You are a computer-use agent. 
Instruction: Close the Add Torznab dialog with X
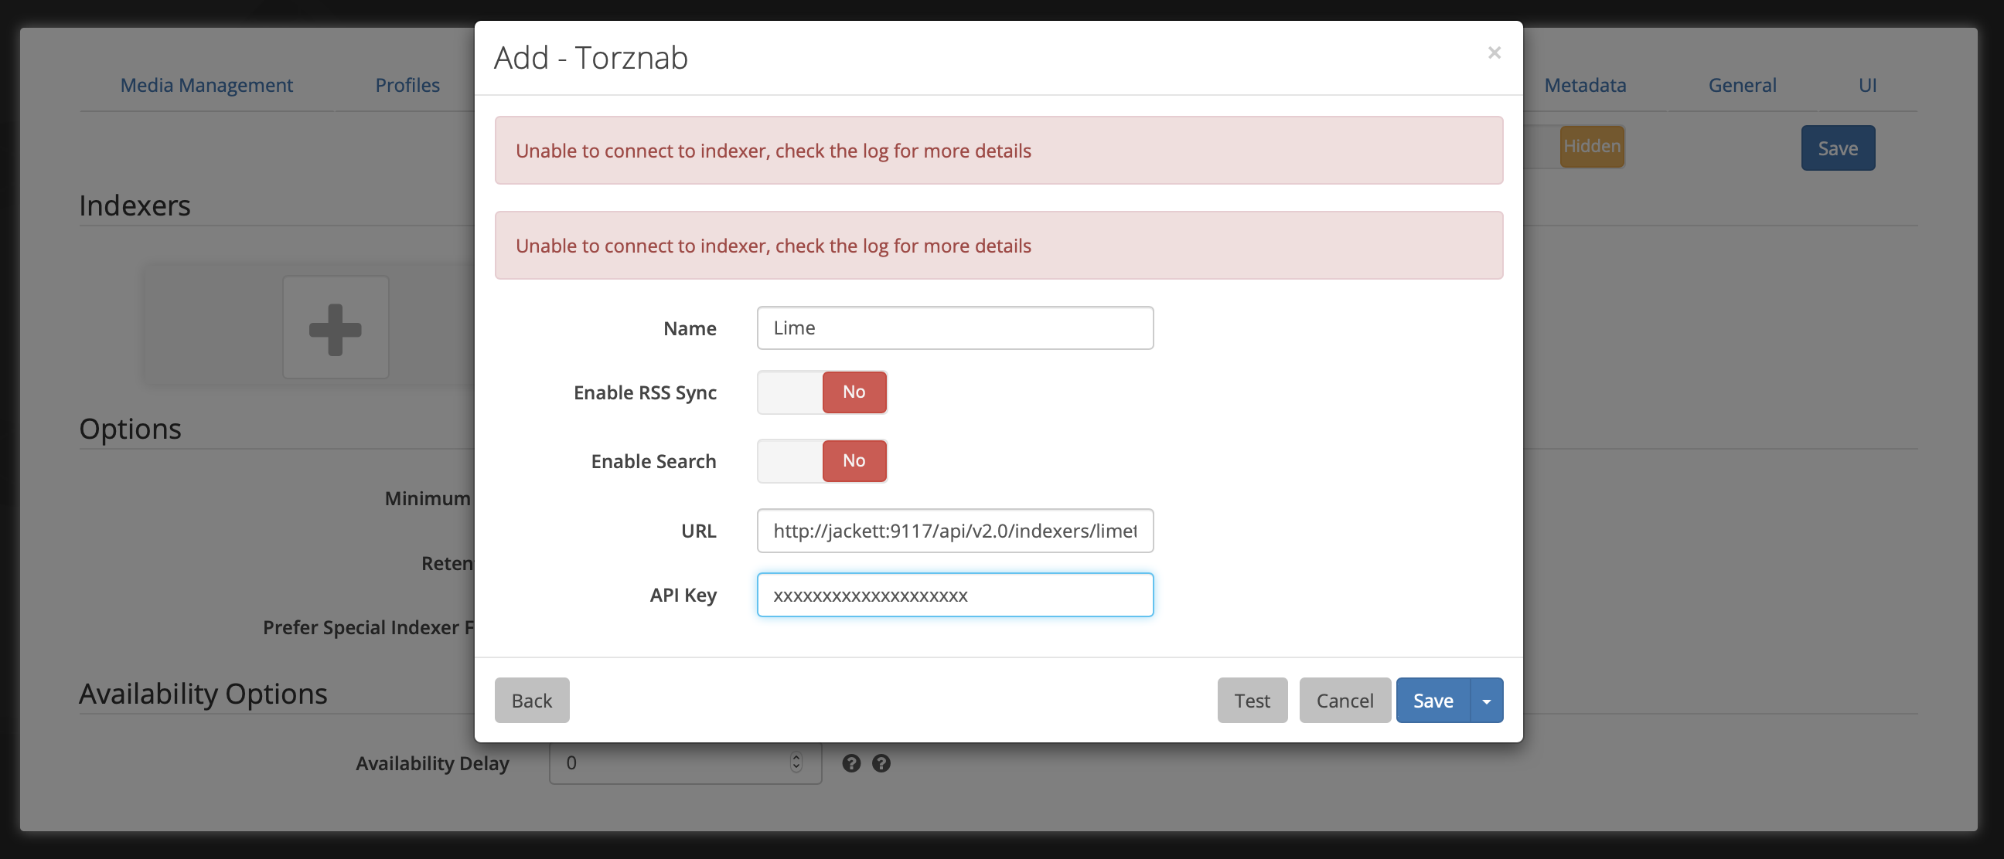click(1494, 53)
